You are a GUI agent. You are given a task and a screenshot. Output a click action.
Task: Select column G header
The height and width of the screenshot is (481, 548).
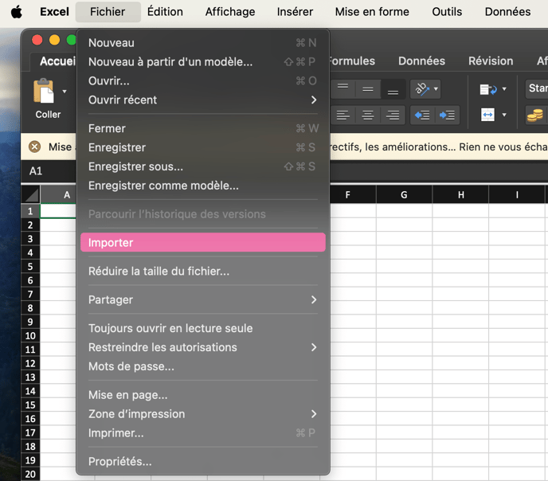pos(404,195)
